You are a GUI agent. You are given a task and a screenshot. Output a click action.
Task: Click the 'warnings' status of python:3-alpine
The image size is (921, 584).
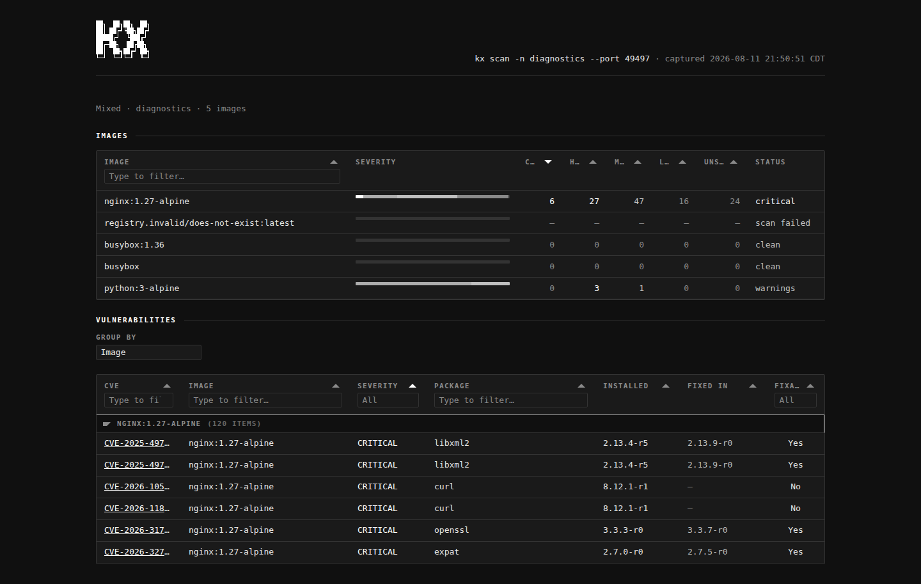pos(775,288)
